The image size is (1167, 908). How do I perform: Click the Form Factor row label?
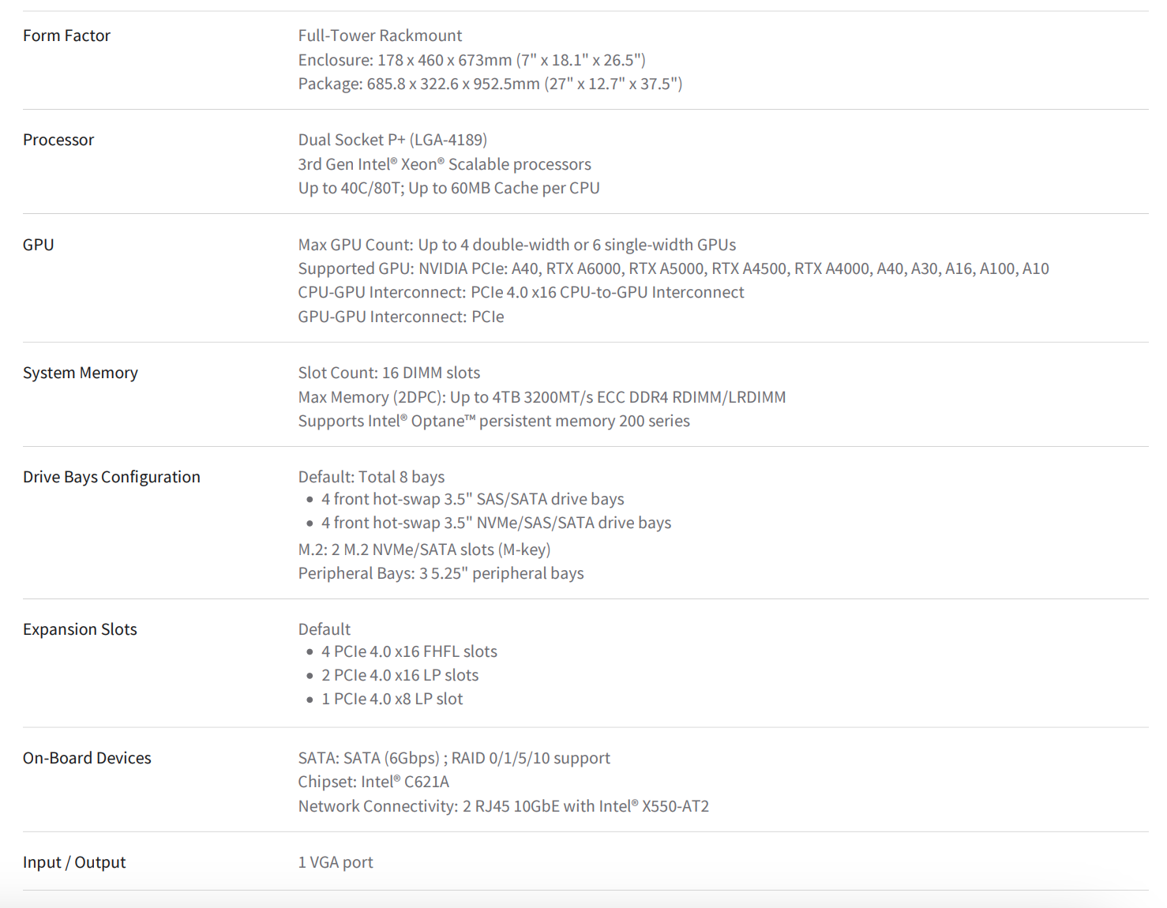[66, 36]
